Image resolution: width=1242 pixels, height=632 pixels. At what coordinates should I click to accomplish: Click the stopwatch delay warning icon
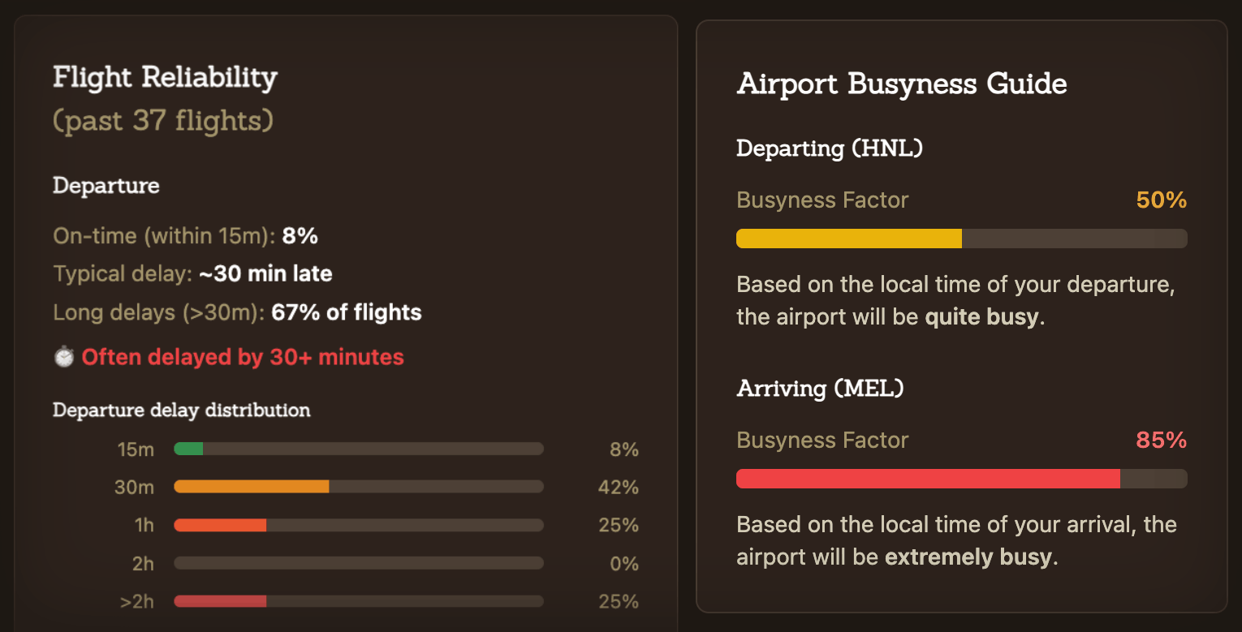pyautogui.click(x=63, y=356)
